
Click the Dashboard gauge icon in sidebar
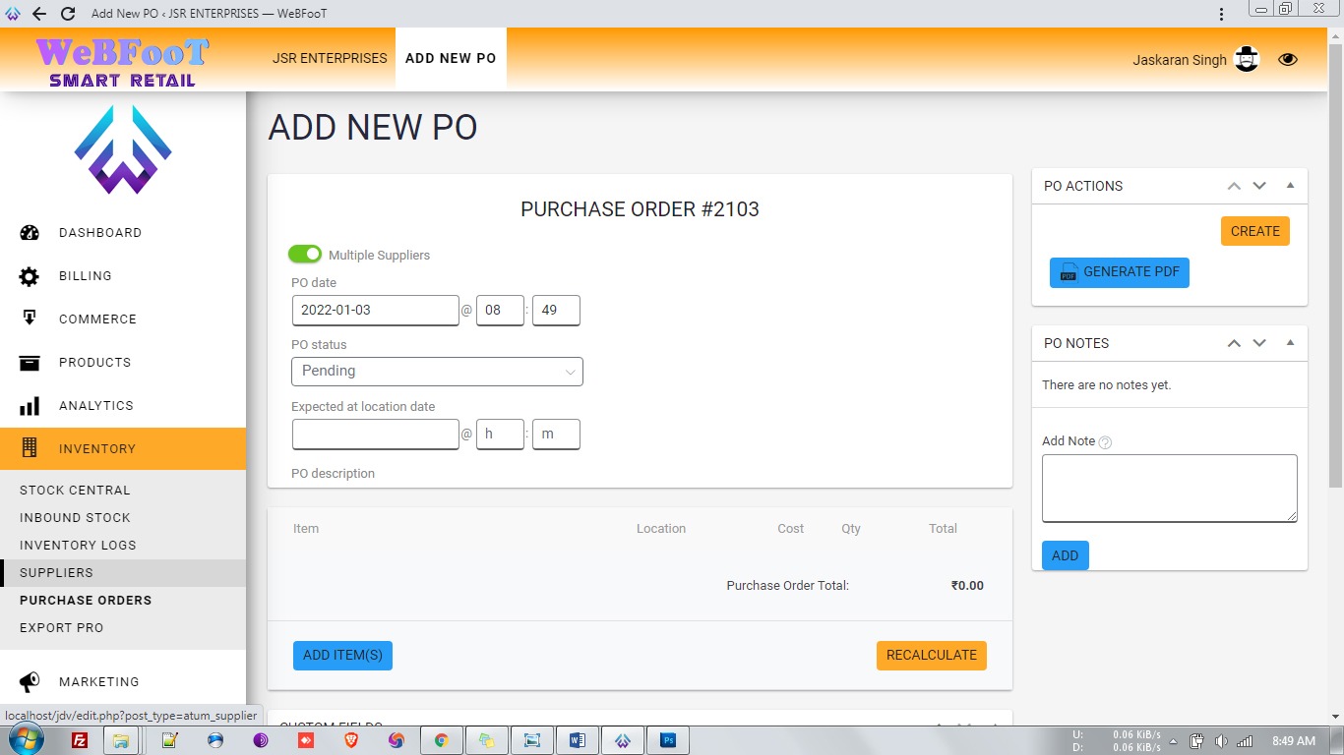tap(30, 233)
